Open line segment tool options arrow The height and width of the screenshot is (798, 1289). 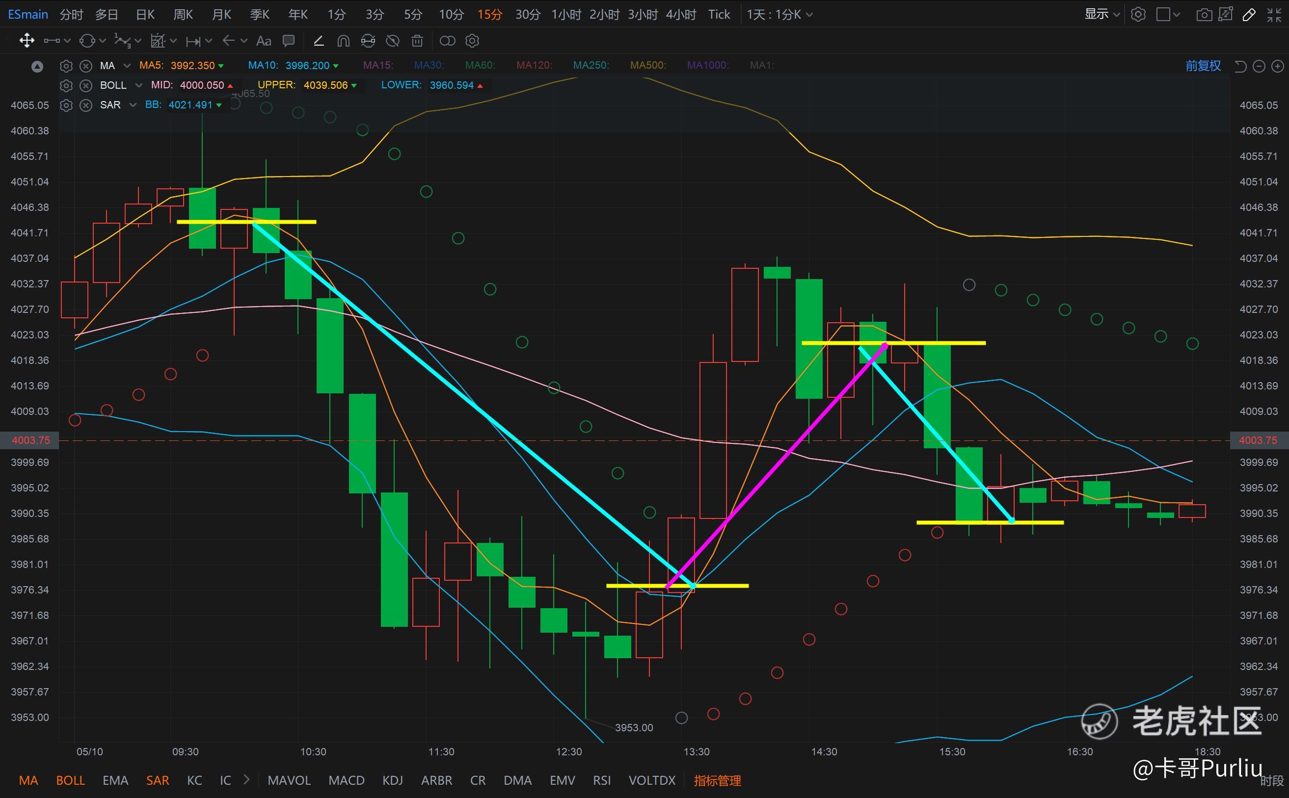pyautogui.click(x=67, y=41)
